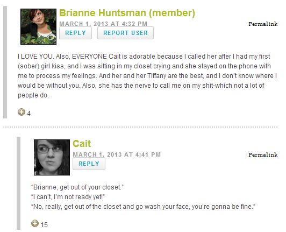Click the gray thread bar beside Brianne's comment
The height and width of the screenshot is (232, 286).
[x=5, y=62]
